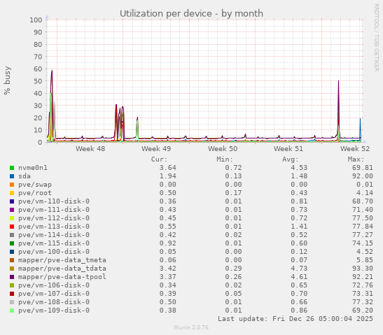This screenshot has height=335, width=383.
Task: Select the mapper/pve-data_tmeta label
Action: tap(62, 260)
